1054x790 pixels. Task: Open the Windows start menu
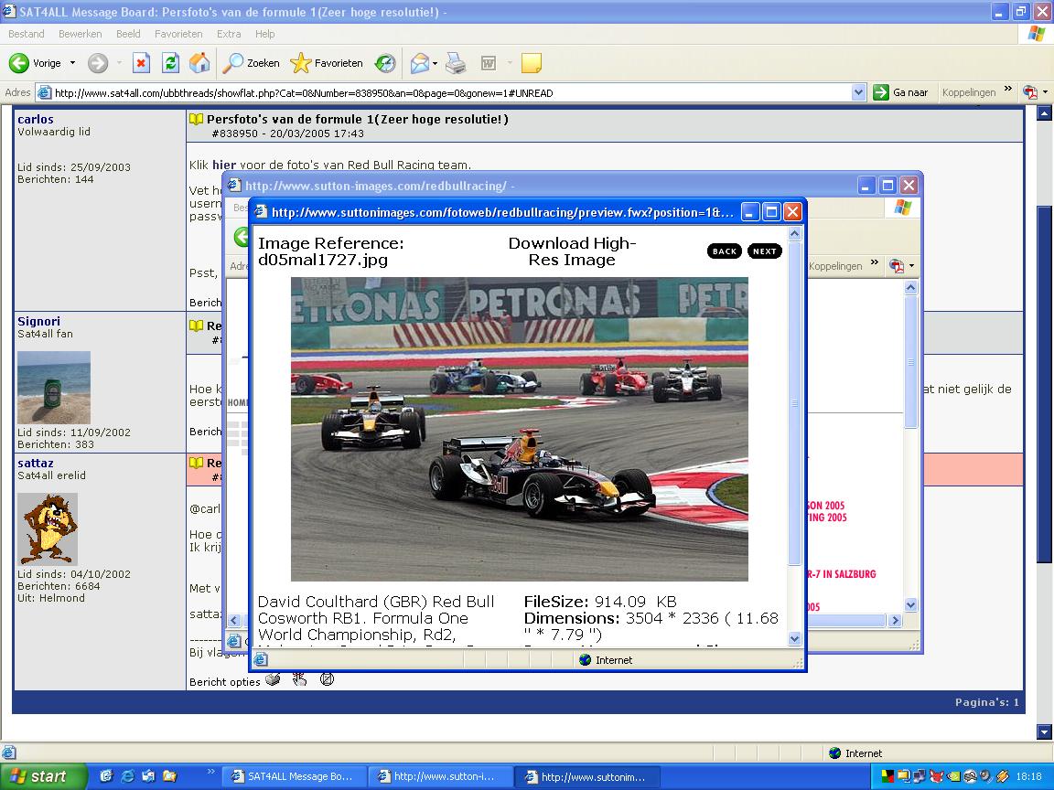tap(44, 776)
